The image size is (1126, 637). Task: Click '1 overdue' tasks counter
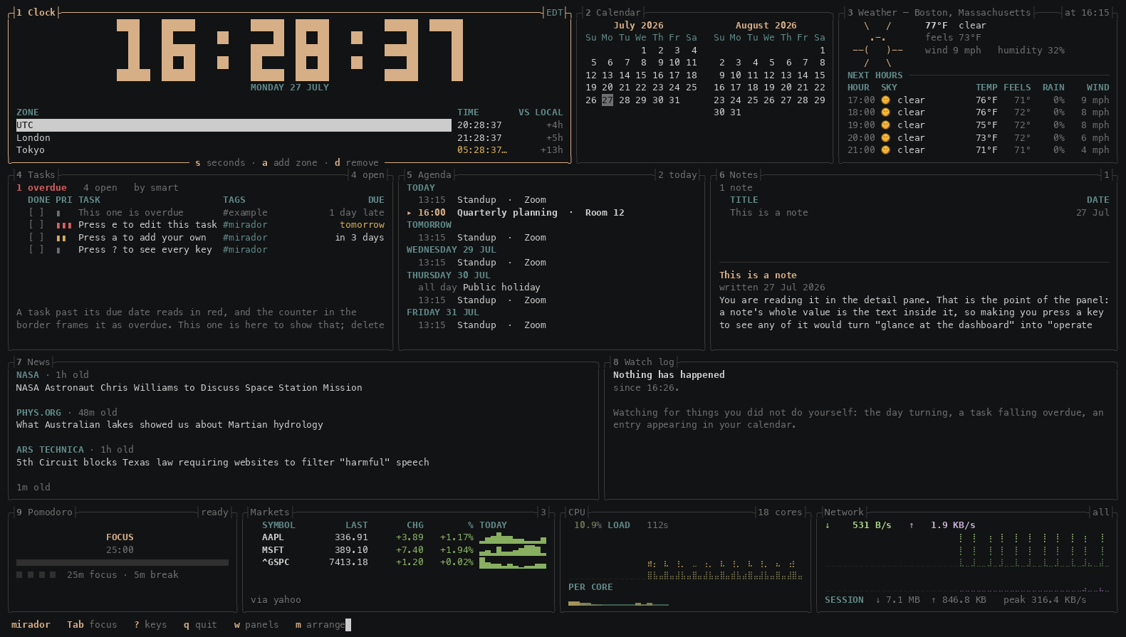(x=41, y=188)
